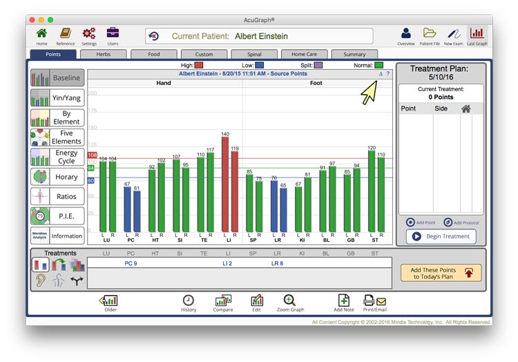Click treatment point LR 8

click(277, 263)
